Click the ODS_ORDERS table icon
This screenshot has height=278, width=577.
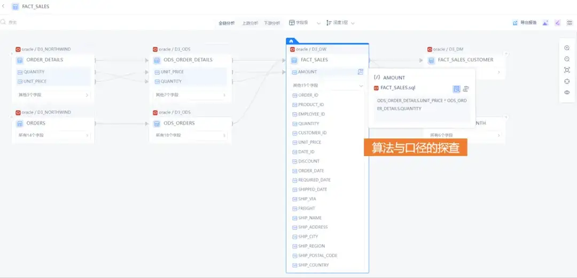click(157, 123)
